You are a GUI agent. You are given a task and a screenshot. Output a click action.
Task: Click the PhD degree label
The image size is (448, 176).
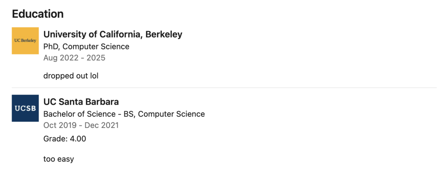[x=51, y=46]
